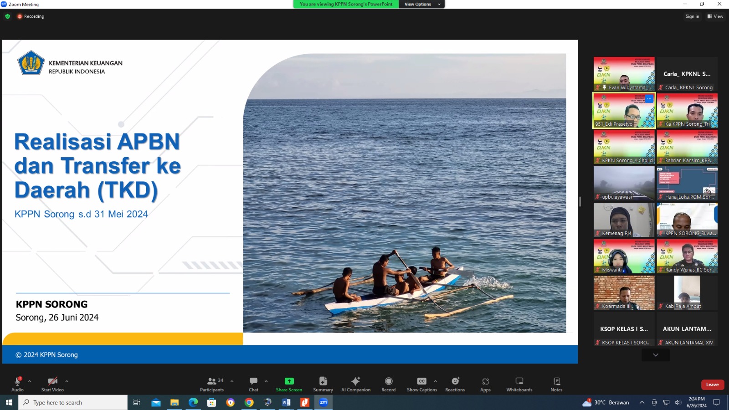The height and width of the screenshot is (410, 729).
Task: Click the Sign in link
Action: 692,16
